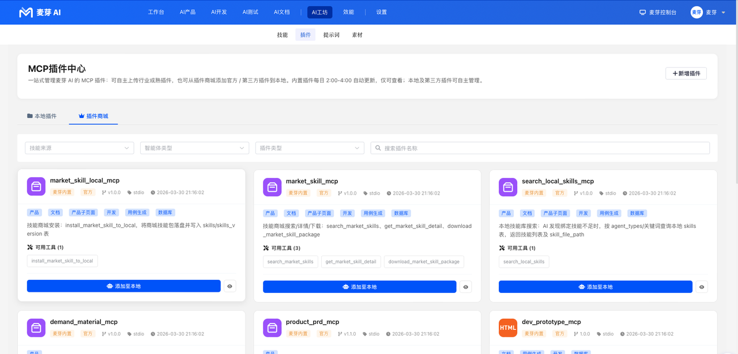Select the 插件商城 tab
The width and height of the screenshot is (738, 354).
(93, 116)
